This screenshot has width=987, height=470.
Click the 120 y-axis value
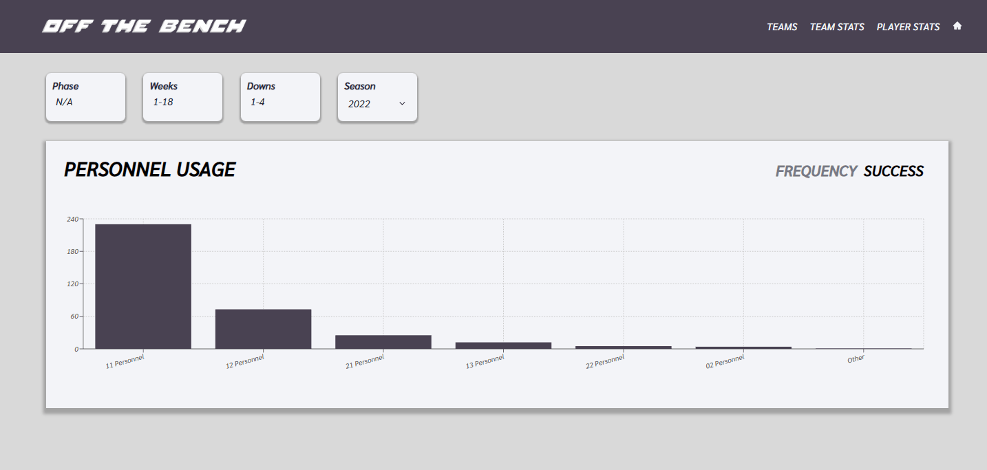tap(72, 284)
